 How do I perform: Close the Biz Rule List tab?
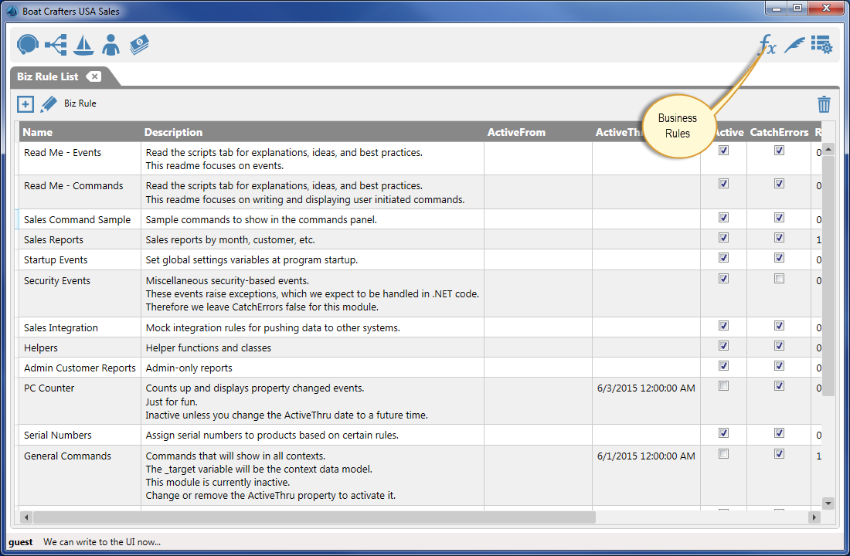point(93,76)
